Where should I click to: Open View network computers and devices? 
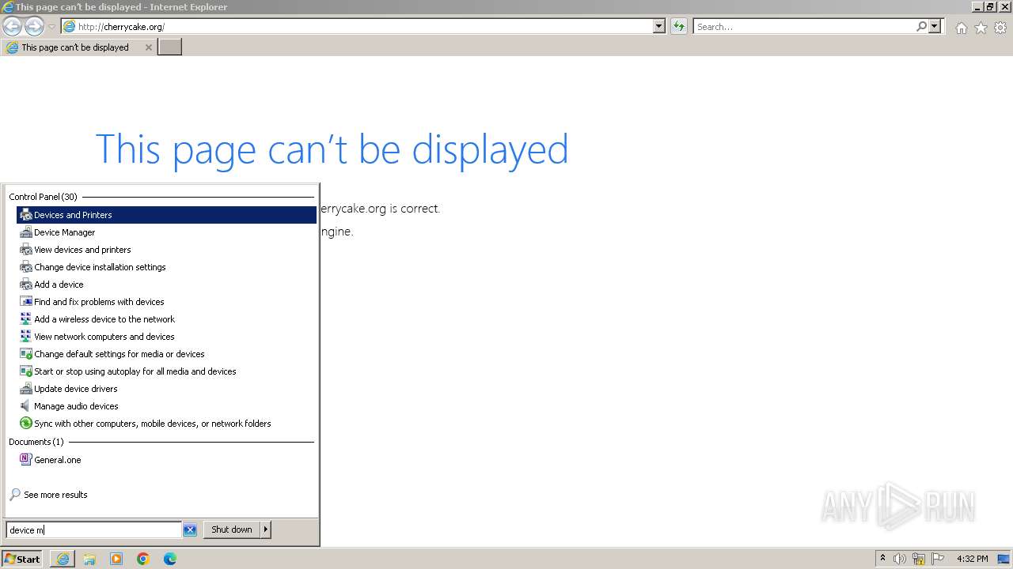[x=166, y=337]
